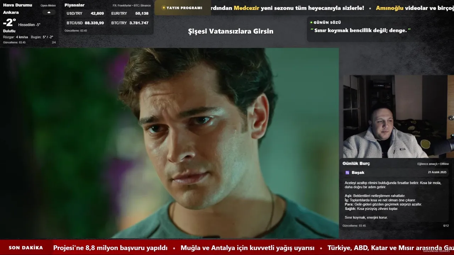Click the horoscope line starting Aceleyi azaltıp
The height and width of the screenshot is (255, 454).
[x=393, y=185]
